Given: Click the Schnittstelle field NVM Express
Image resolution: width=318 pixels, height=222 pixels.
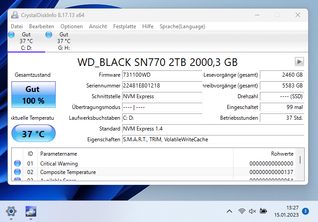Looking at the screenshot, I should [x=162, y=96].
